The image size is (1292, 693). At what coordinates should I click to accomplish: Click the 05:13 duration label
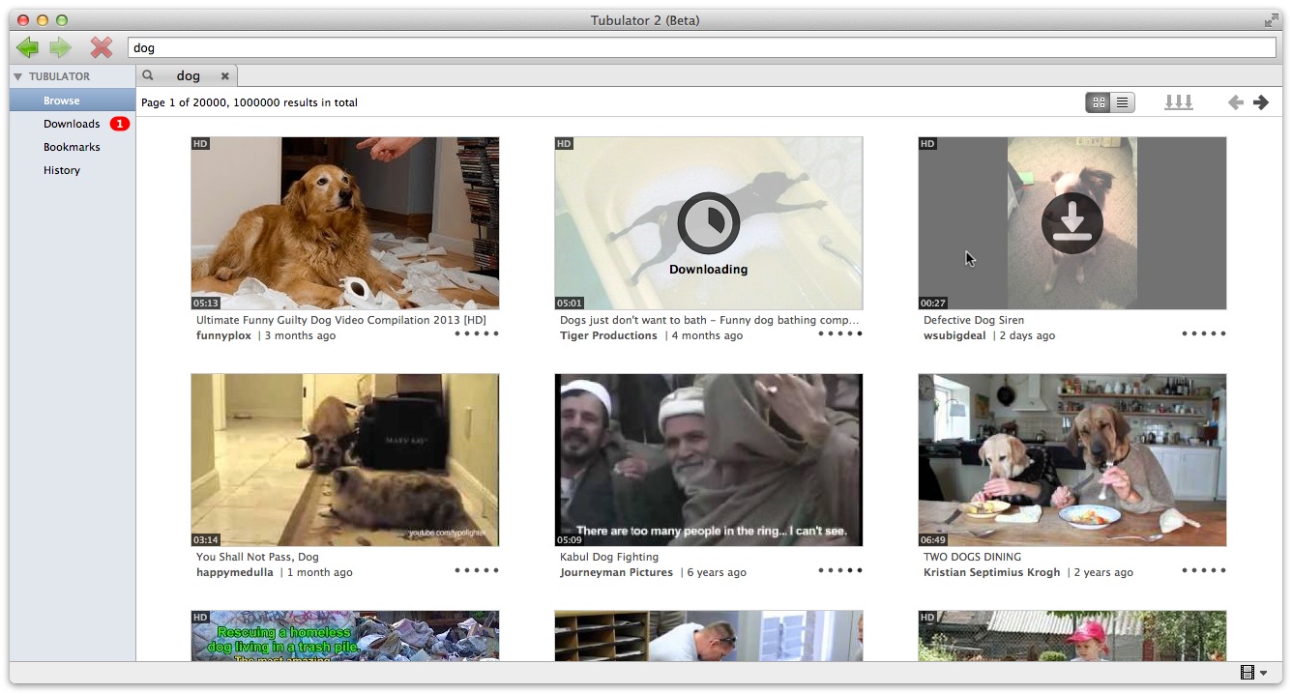pyautogui.click(x=206, y=303)
